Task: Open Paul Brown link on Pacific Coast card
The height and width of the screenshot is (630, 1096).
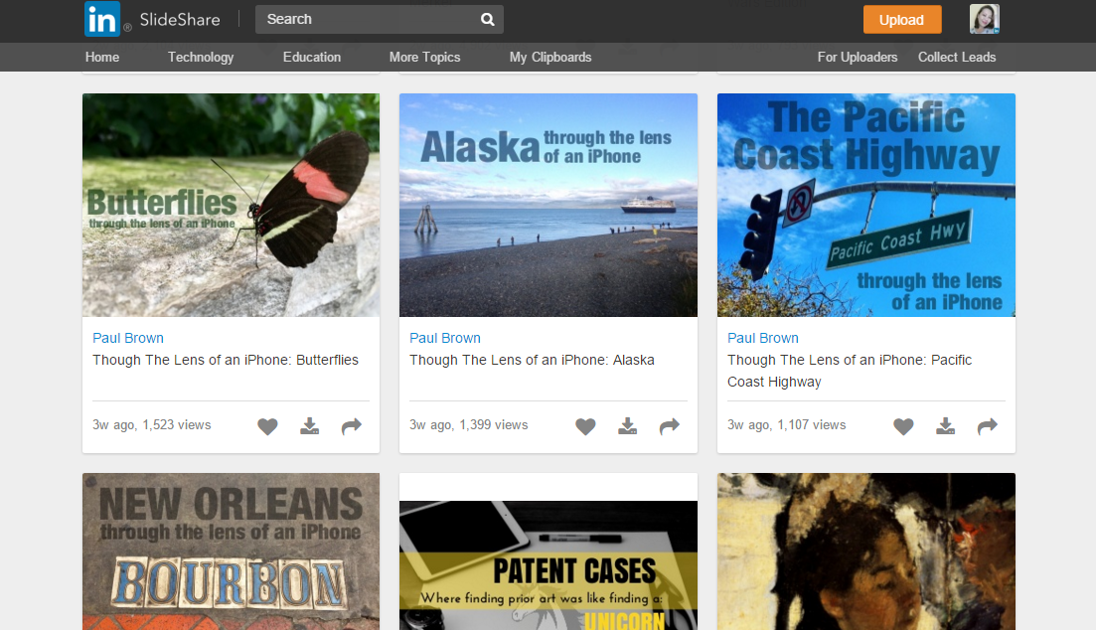Action: (762, 338)
